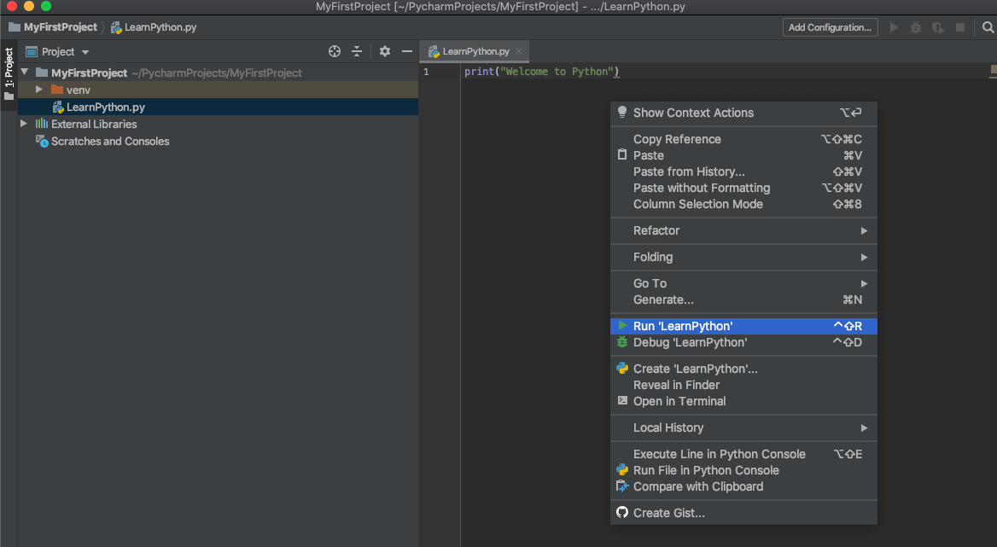Expand the venv folder arrow
This screenshot has width=997, height=547.
point(38,90)
